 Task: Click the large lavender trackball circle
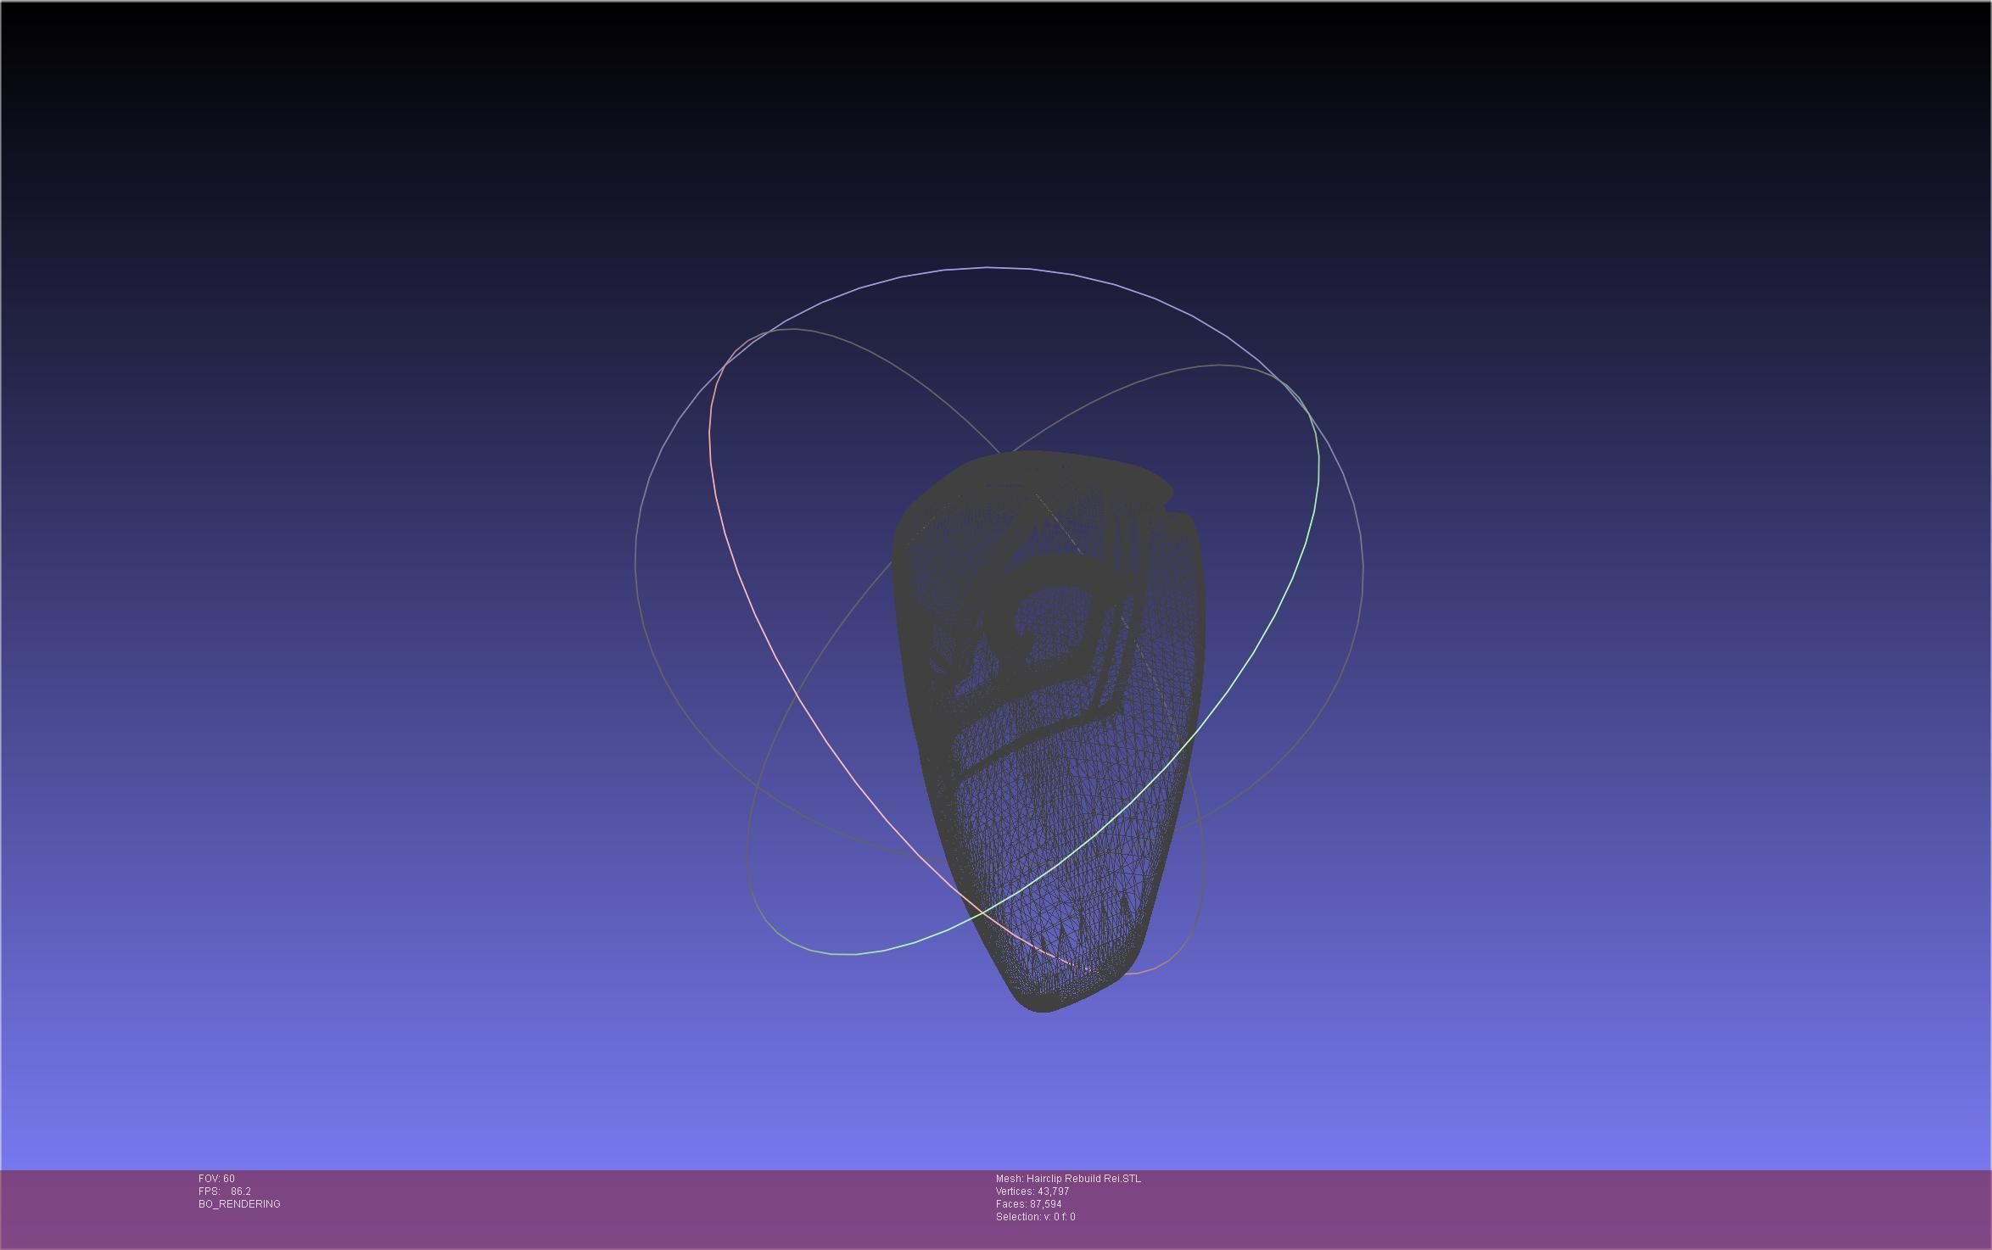pyautogui.click(x=988, y=268)
